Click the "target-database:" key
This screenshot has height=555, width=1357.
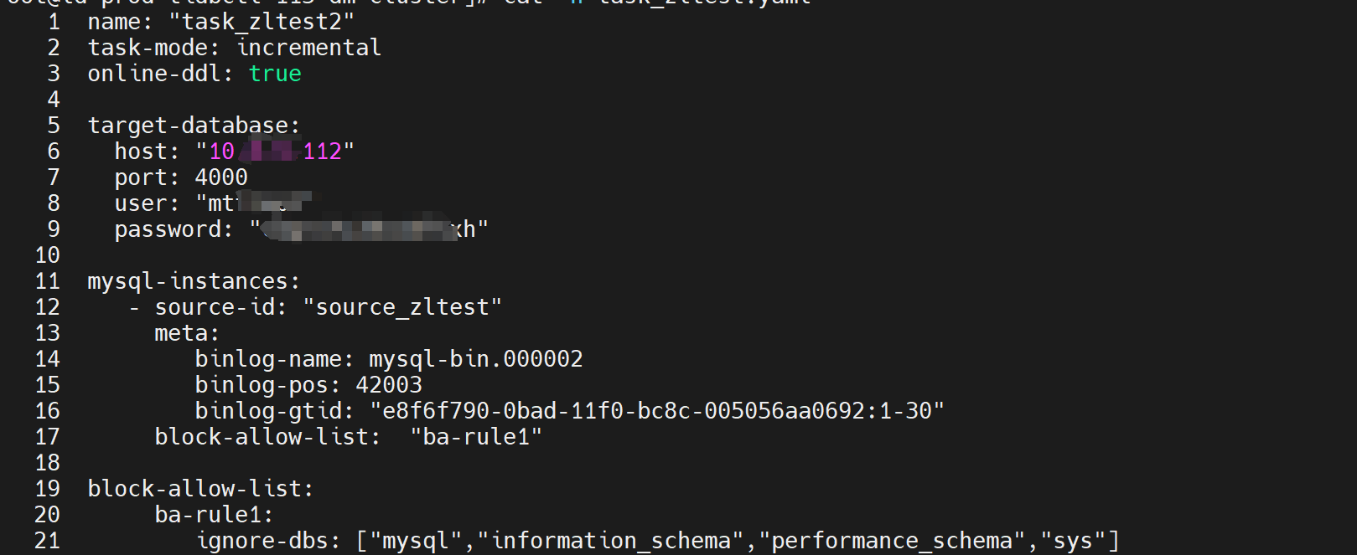pos(194,126)
